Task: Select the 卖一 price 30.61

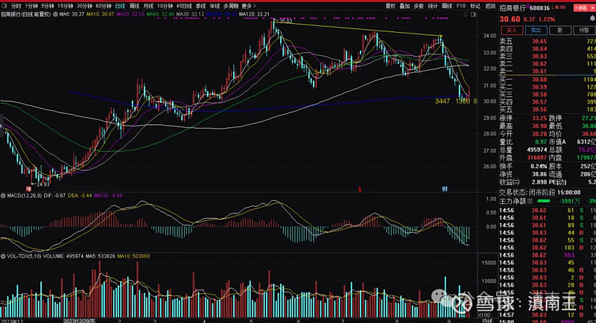Action: pyautogui.click(x=539, y=71)
